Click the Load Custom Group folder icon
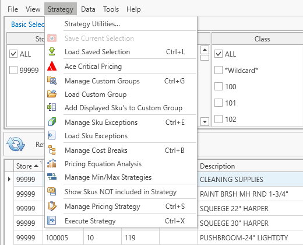The height and width of the screenshot is (245, 303). (x=52, y=94)
